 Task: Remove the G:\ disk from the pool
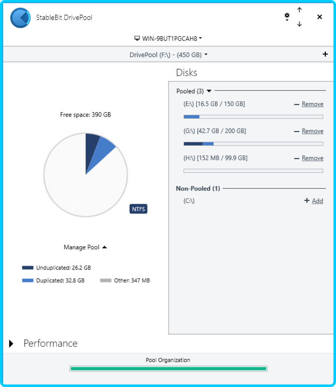click(x=313, y=131)
